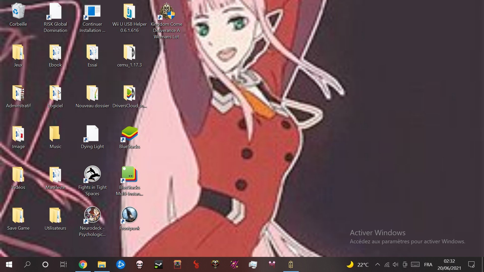Open the 22°C weather widget
This screenshot has height=272, width=484.
tap(357, 264)
